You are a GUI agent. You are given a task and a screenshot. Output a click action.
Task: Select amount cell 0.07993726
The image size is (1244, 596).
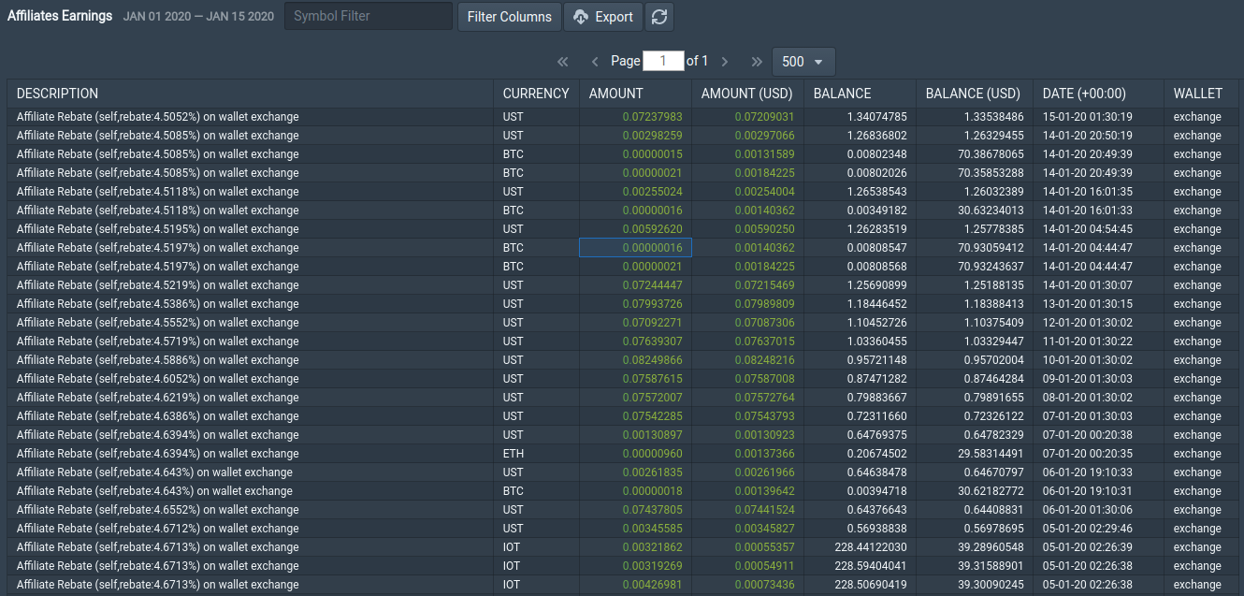coord(636,304)
